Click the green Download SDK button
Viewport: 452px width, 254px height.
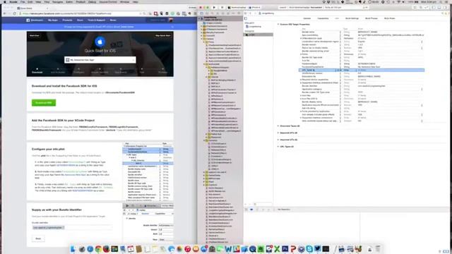[x=44, y=103]
